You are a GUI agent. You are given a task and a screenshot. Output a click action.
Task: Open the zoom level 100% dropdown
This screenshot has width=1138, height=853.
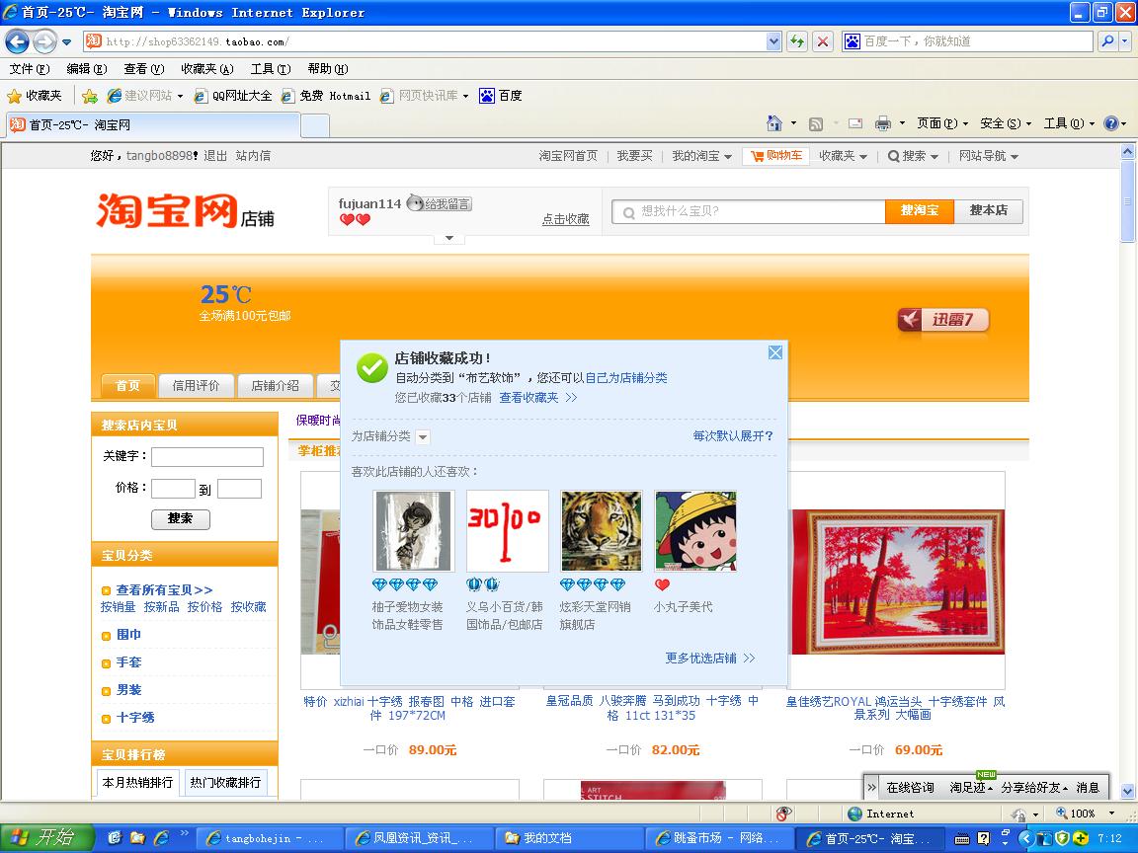tap(1111, 814)
